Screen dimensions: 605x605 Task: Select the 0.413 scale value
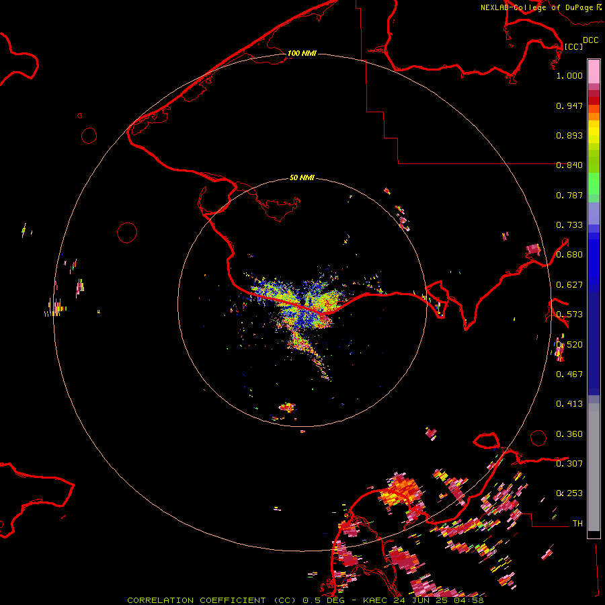point(569,404)
